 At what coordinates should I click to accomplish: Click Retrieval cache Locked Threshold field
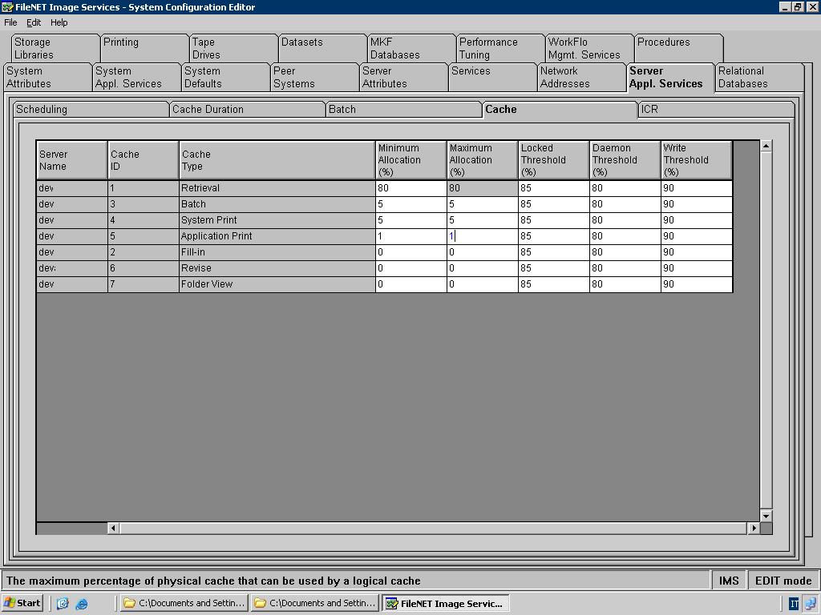[x=553, y=188]
